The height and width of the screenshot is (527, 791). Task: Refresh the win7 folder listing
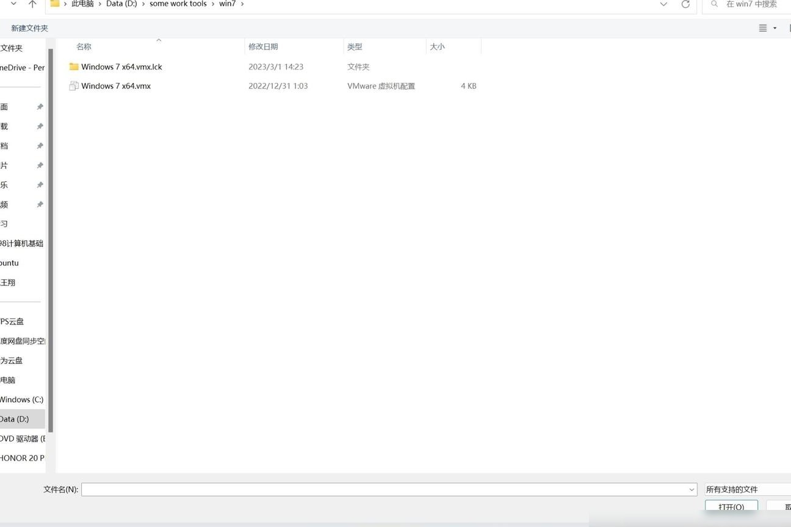[x=685, y=4]
